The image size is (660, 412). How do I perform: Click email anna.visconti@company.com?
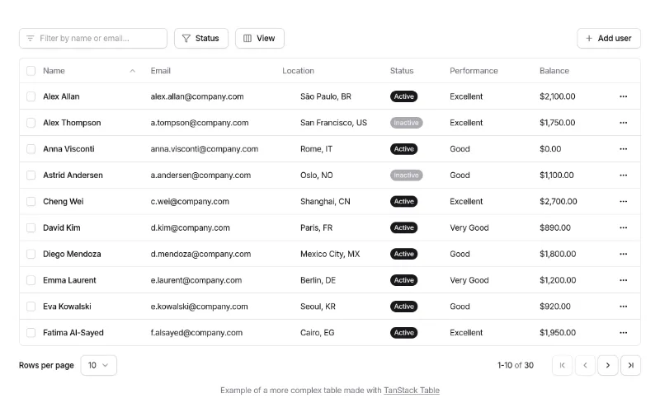[x=204, y=149]
